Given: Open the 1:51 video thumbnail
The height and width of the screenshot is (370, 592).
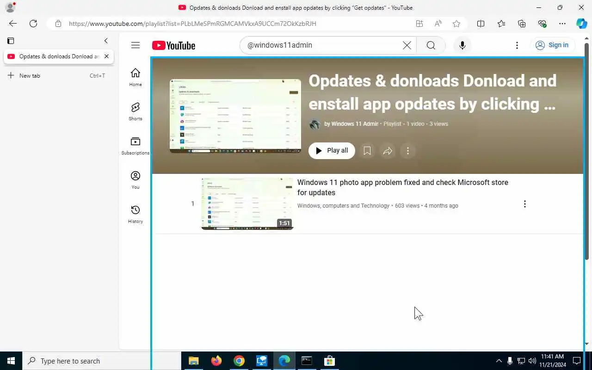Looking at the screenshot, I should (x=247, y=203).
